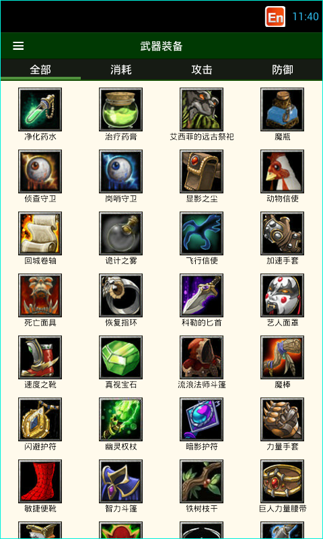Choose the 侦查守卫 eye ward
The image size is (323, 539).
pos(40,171)
